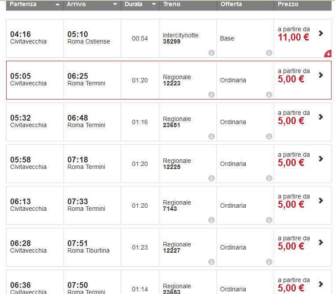Sort by Durata column dropdown arrow
This screenshot has height=294, width=335.
pyautogui.click(x=154, y=4)
